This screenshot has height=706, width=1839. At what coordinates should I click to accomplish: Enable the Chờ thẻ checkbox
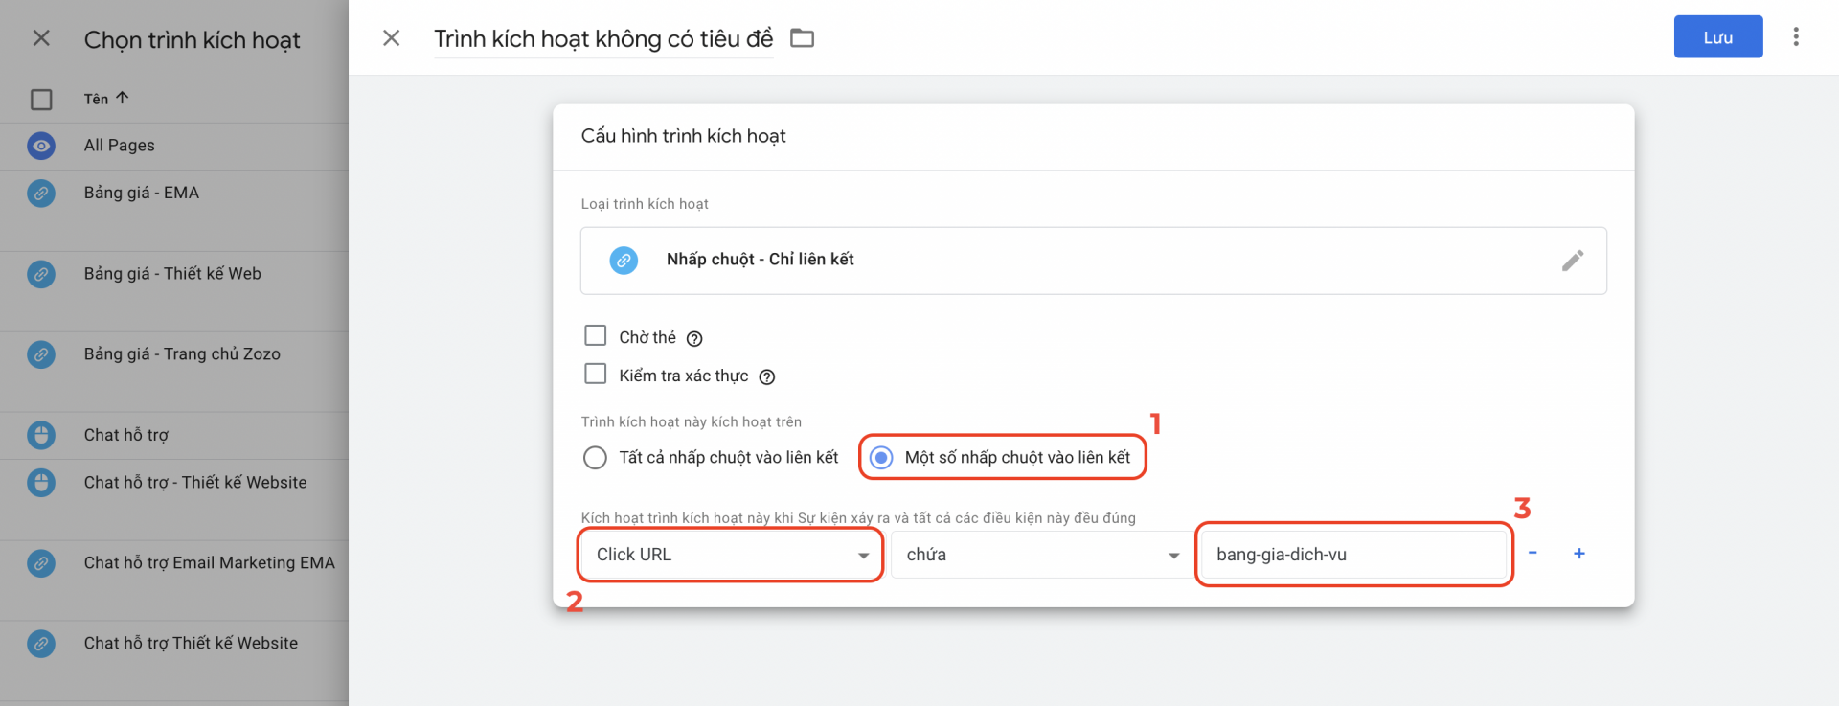(596, 335)
